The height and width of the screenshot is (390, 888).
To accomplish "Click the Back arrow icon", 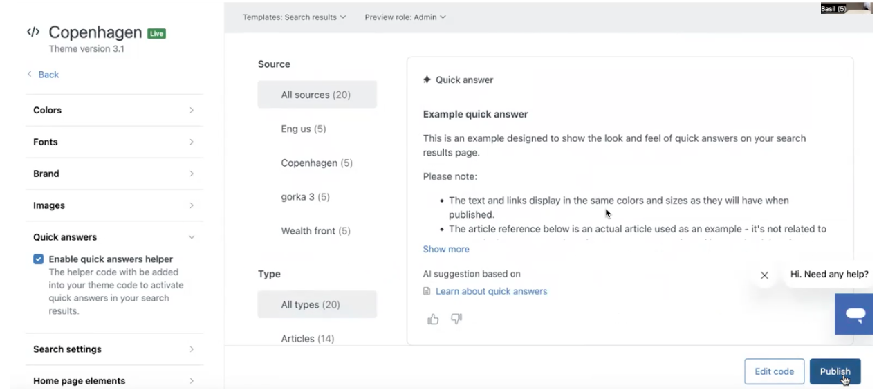I will [30, 74].
